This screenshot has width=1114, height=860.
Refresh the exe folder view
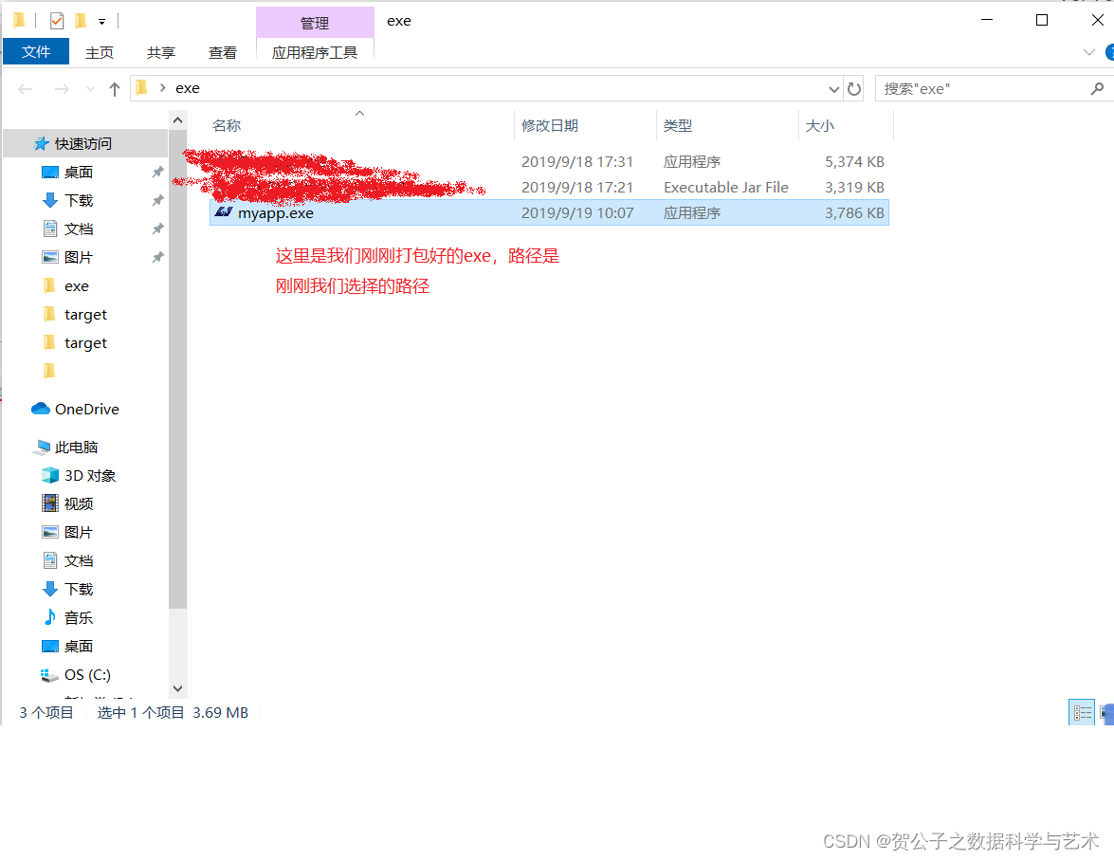854,89
